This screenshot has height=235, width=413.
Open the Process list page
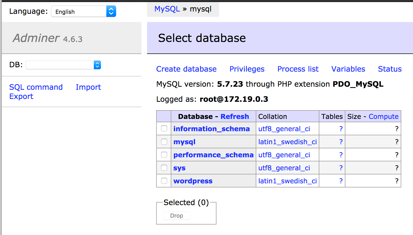[x=298, y=69]
